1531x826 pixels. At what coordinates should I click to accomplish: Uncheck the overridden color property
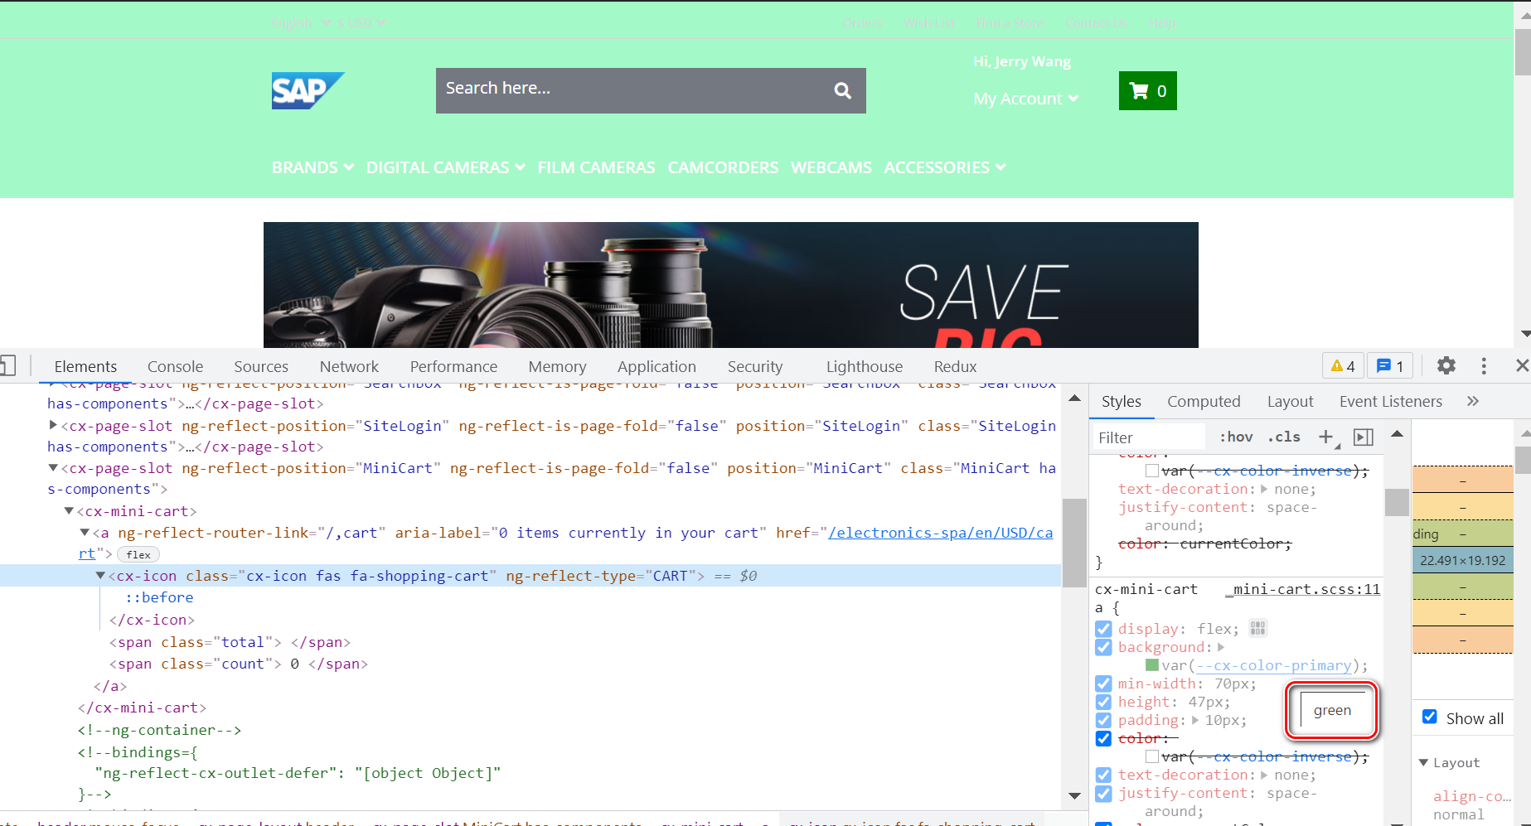tap(1103, 738)
